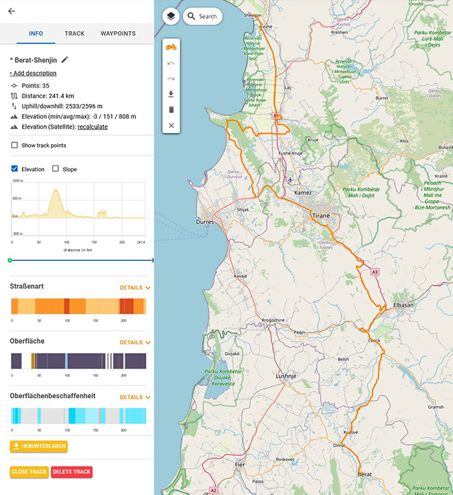This screenshot has width=453, height=495.
Task: Click the recalculate elevation link
Action: click(92, 127)
